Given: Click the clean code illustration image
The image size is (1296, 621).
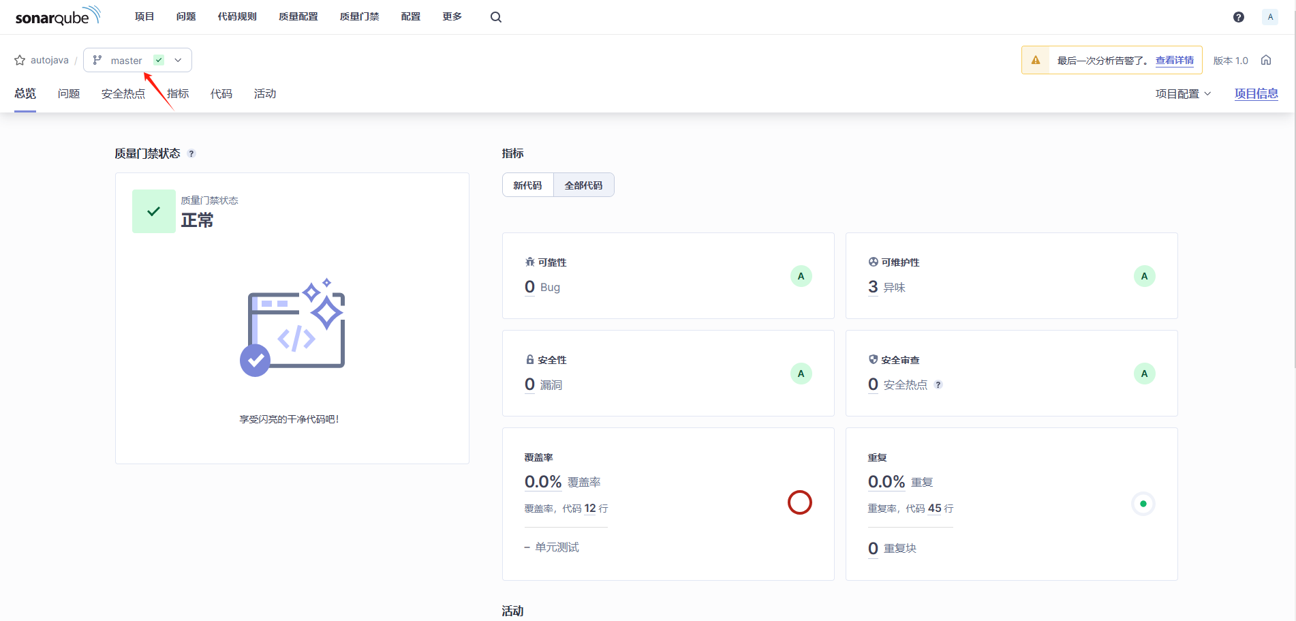Looking at the screenshot, I should pos(292,327).
